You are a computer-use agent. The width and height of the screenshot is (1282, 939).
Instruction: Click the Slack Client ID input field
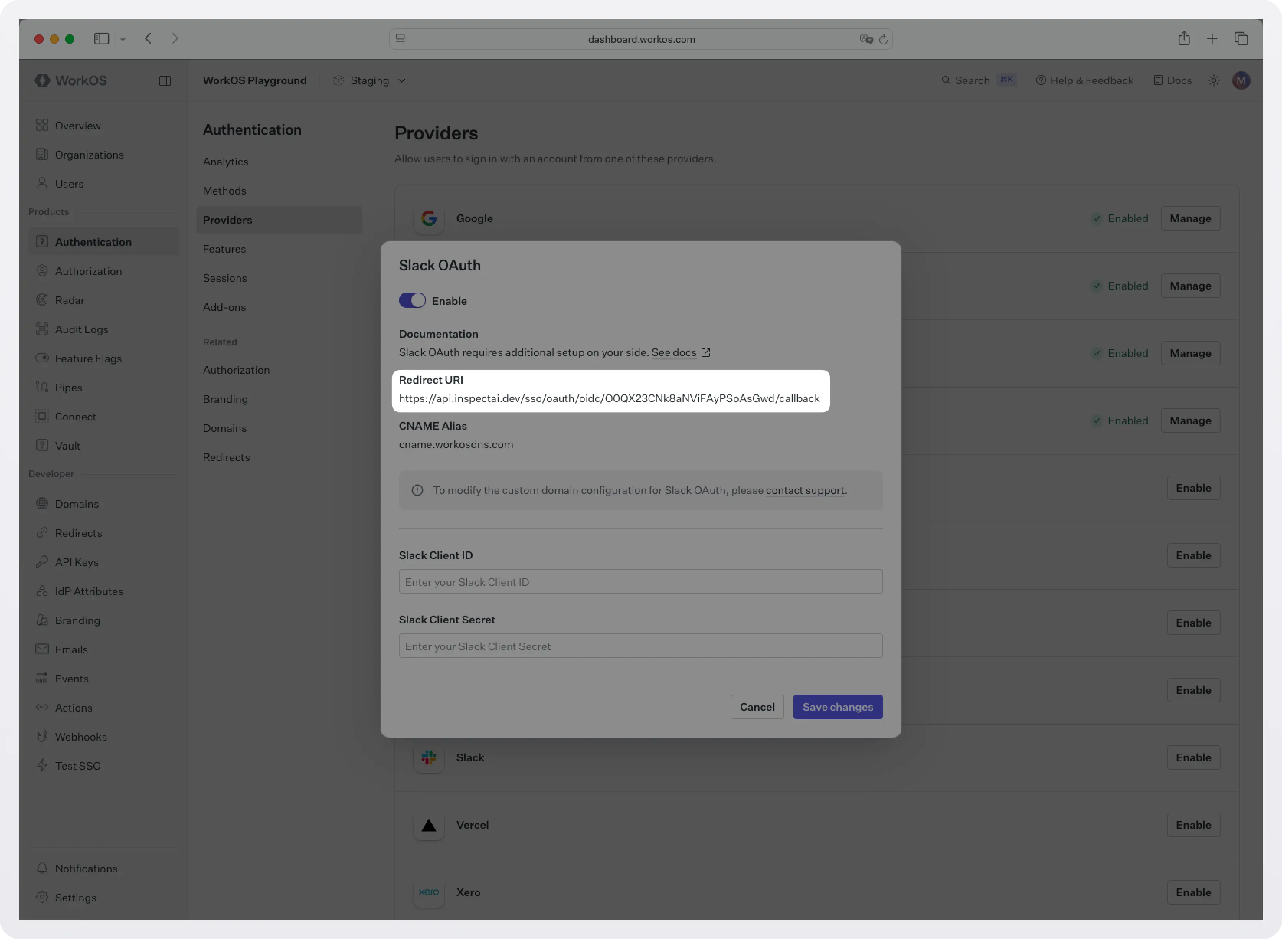coord(641,581)
